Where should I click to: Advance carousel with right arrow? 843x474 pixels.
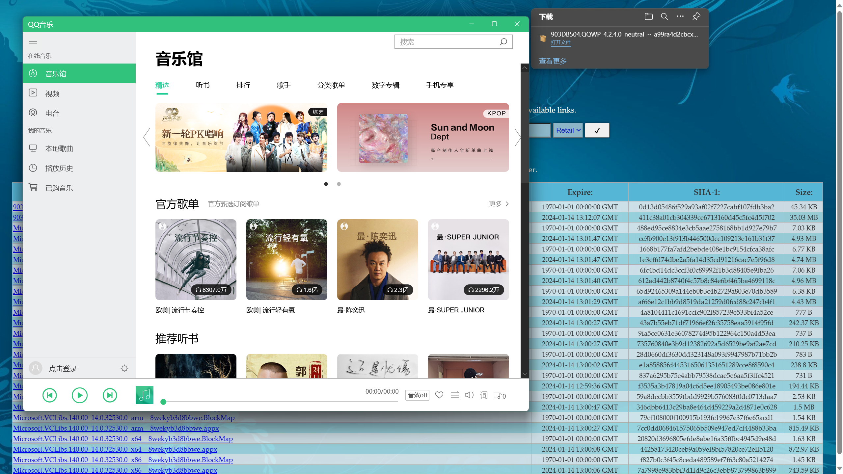pos(518,137)
